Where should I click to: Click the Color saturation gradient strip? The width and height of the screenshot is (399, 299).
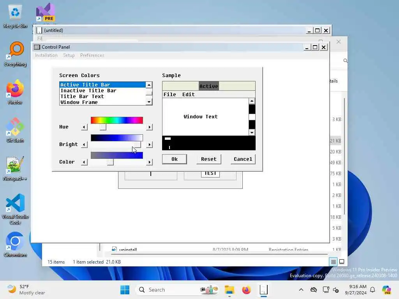pyautogui.click(x=117, y=155)
